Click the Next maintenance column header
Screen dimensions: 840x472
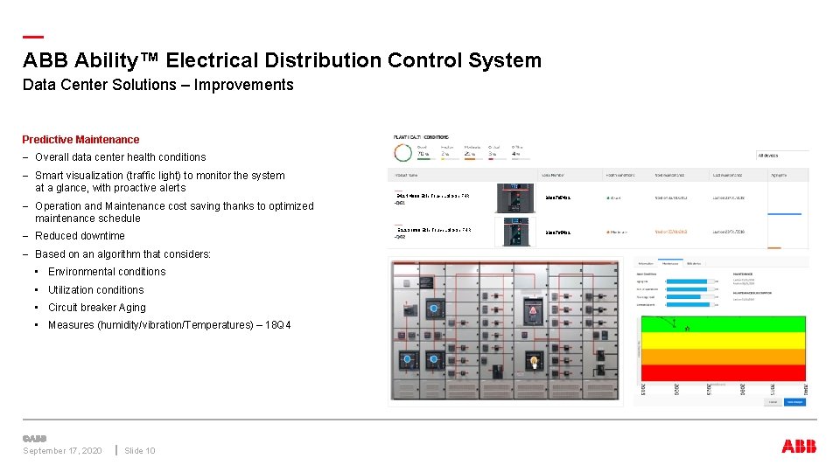click(669, 175)
